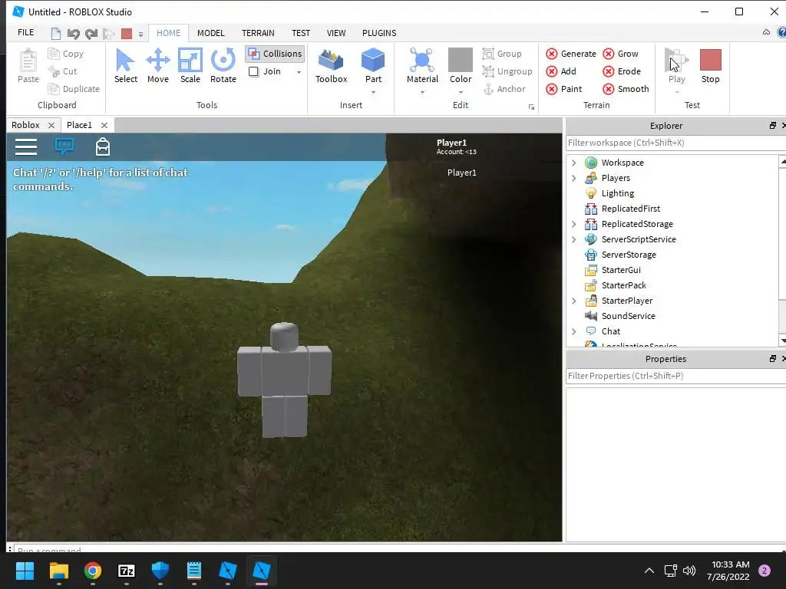Activate the Scale tool
Image resolution: width=786 pixels, height=589 pixels.
tap(190, 66)
